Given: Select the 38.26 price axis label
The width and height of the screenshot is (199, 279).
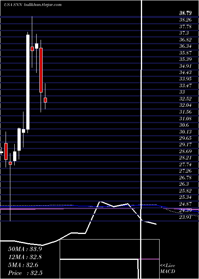Looking at the screenshot, I should (185, 20).
